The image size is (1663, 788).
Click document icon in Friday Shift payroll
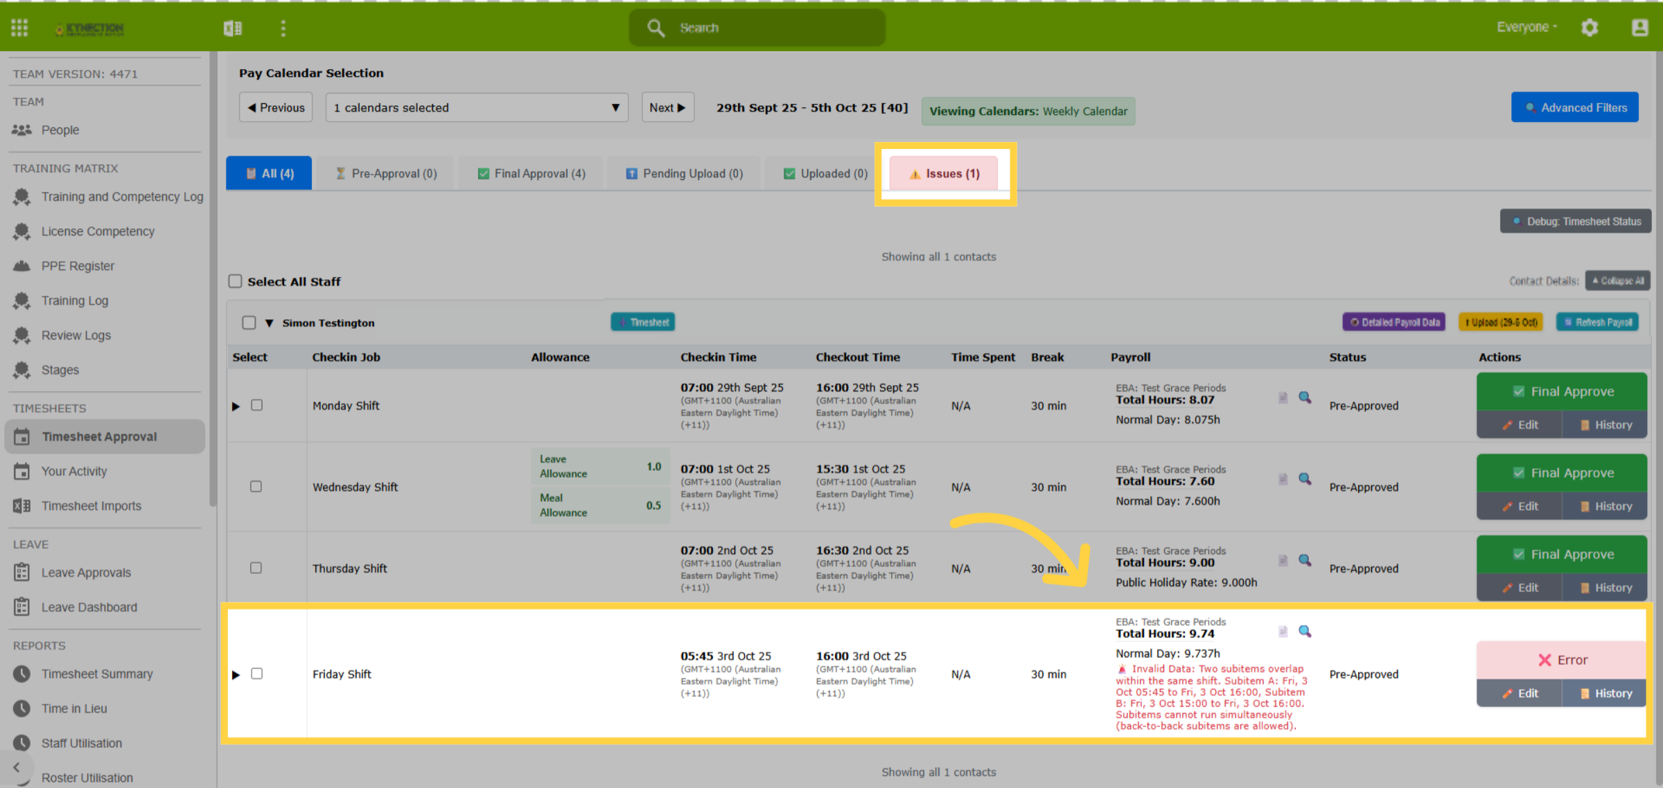(x=1283, y=632)
